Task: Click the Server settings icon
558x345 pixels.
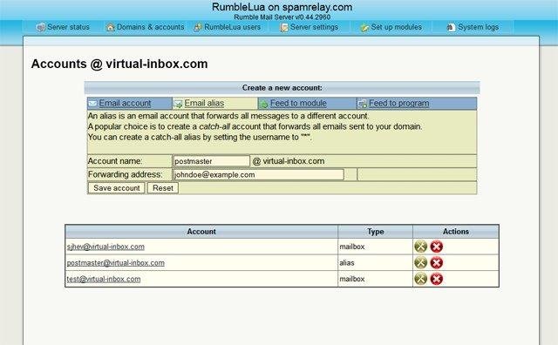Action: pos(284,27)
